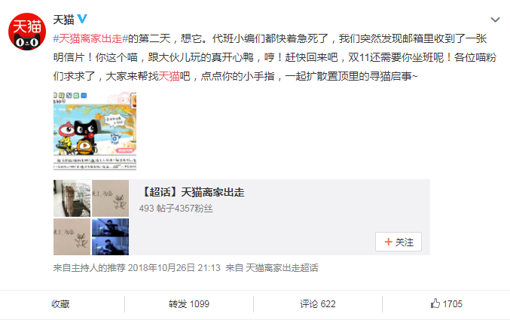510x320 pixels.
Task: Like the post with thumbs-up icon
Action: point(435,303)
